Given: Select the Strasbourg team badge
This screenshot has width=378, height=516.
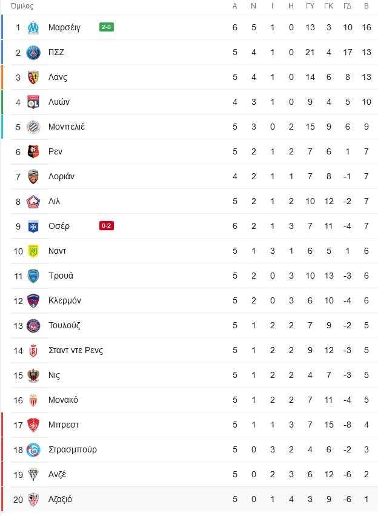Looking at the screenshot, I should pos(33,450).
